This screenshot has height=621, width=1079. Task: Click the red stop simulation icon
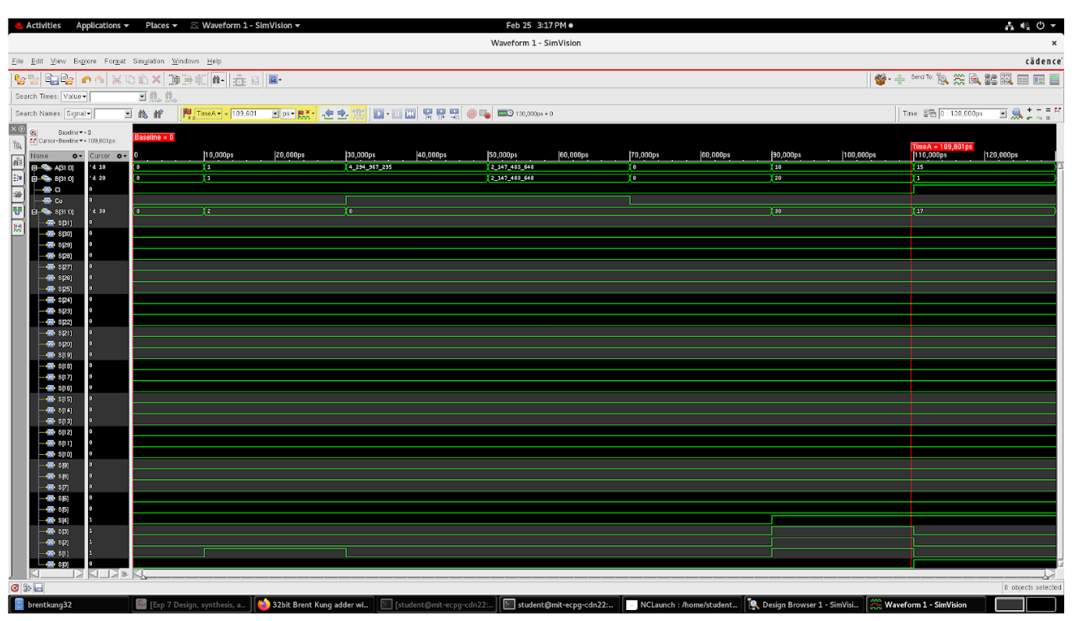pos(472,114)
